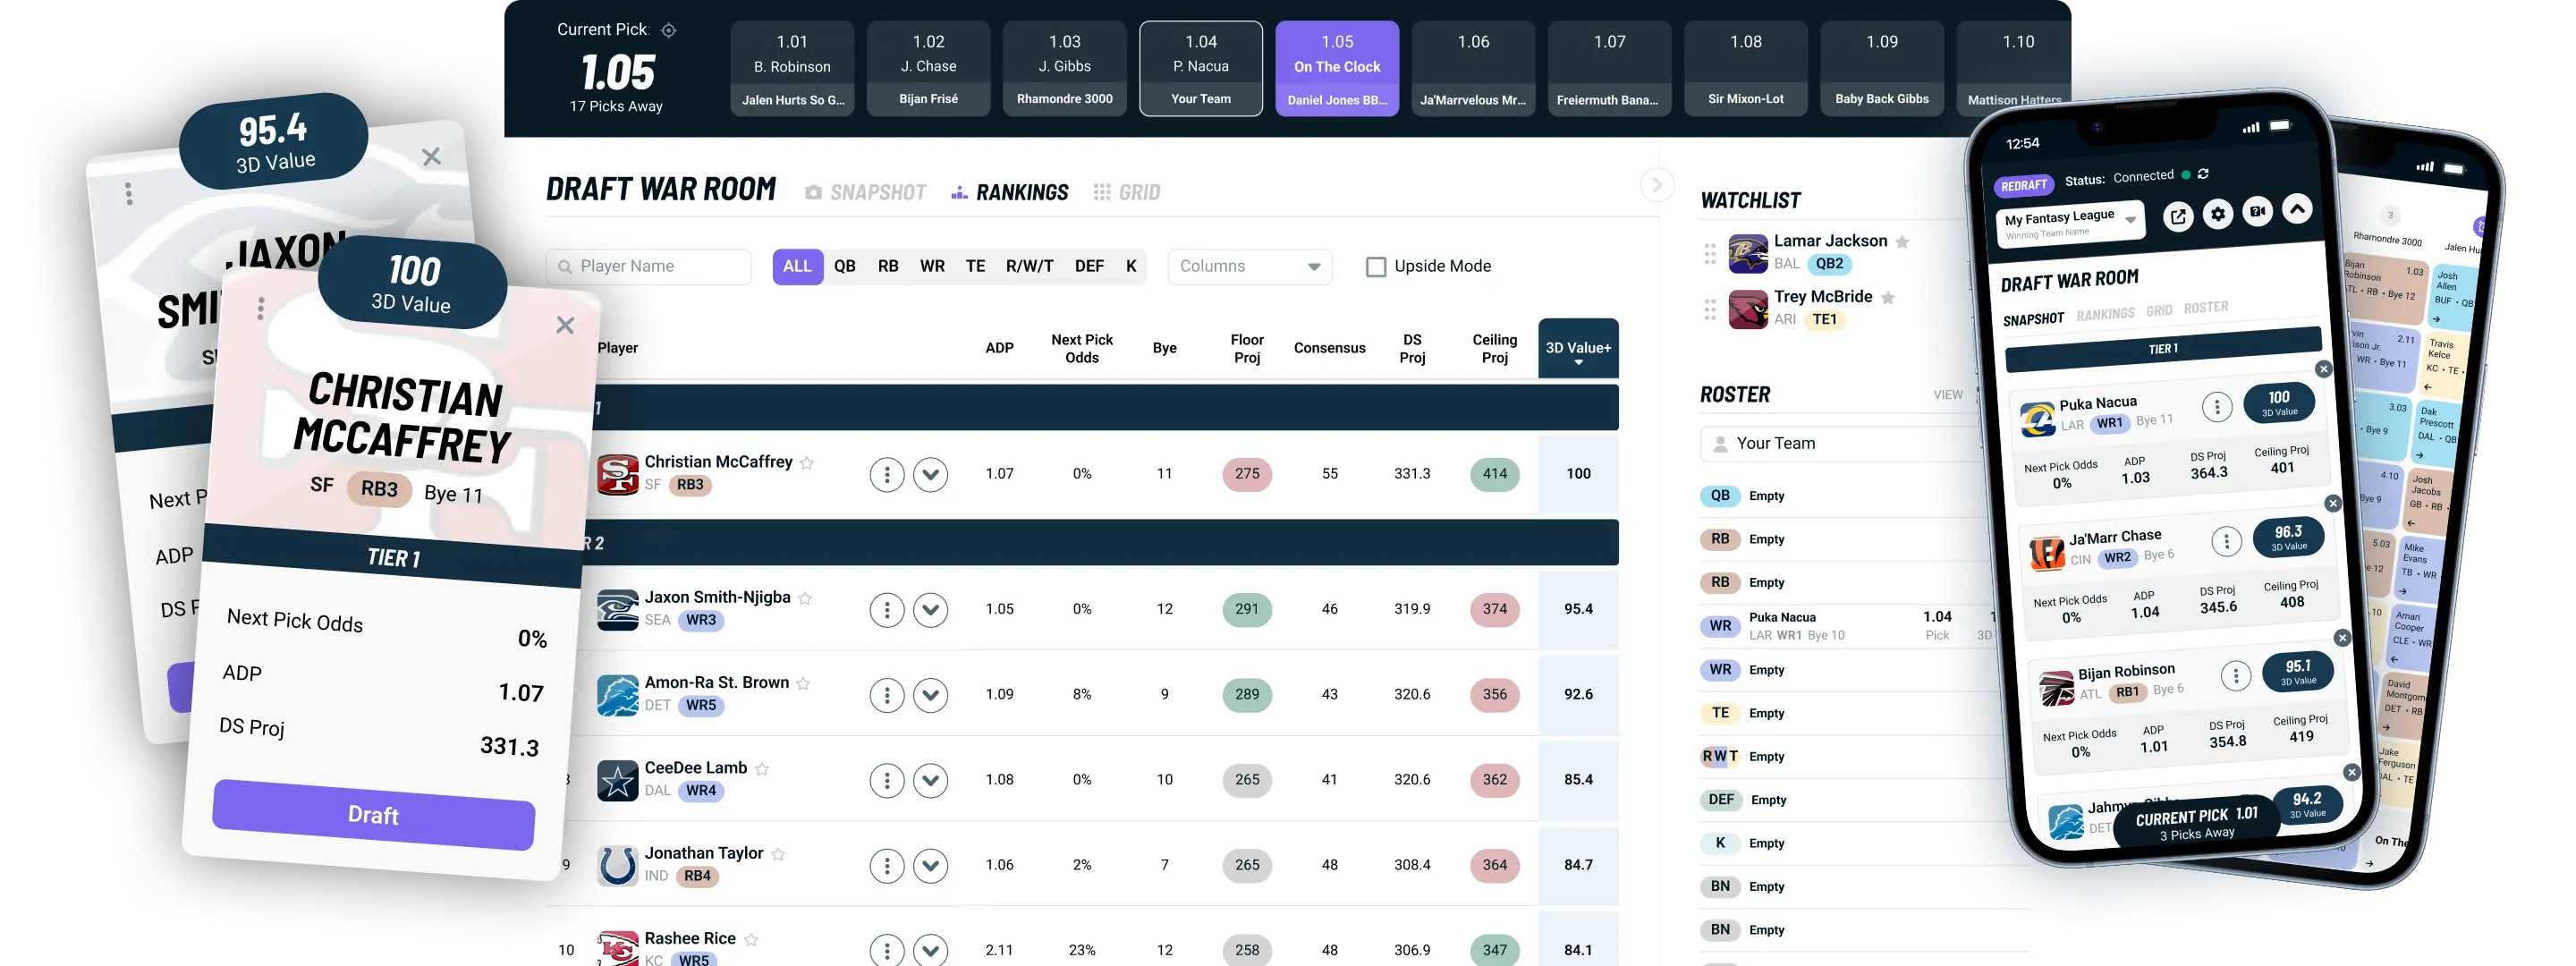This screenshot has height=966, width=2576.
Task: Favorite Jonathan Taylor with the star
Action: [x=778, y=854]
